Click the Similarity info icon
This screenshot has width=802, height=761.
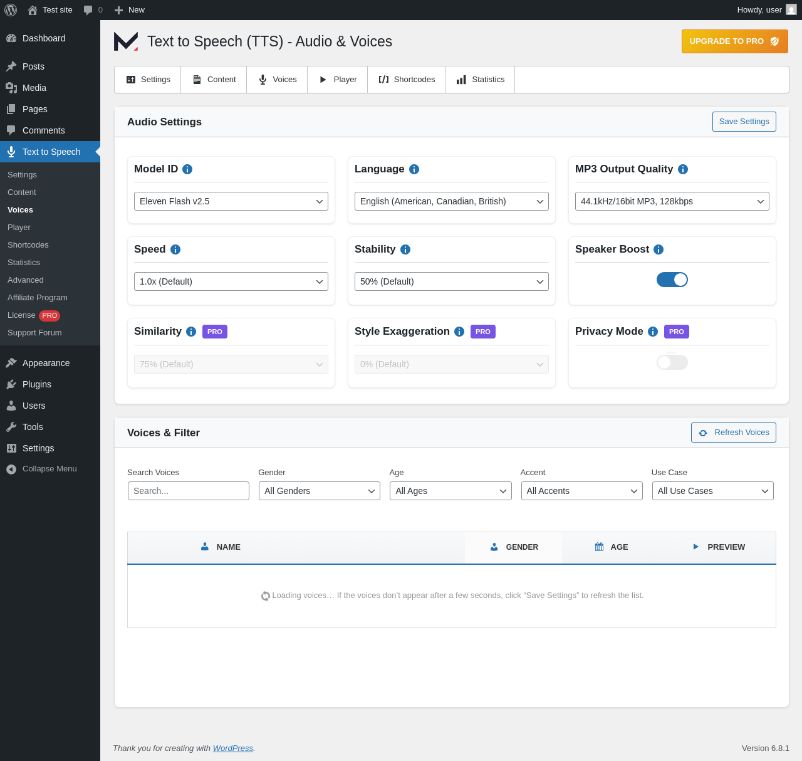click(191, 332)
